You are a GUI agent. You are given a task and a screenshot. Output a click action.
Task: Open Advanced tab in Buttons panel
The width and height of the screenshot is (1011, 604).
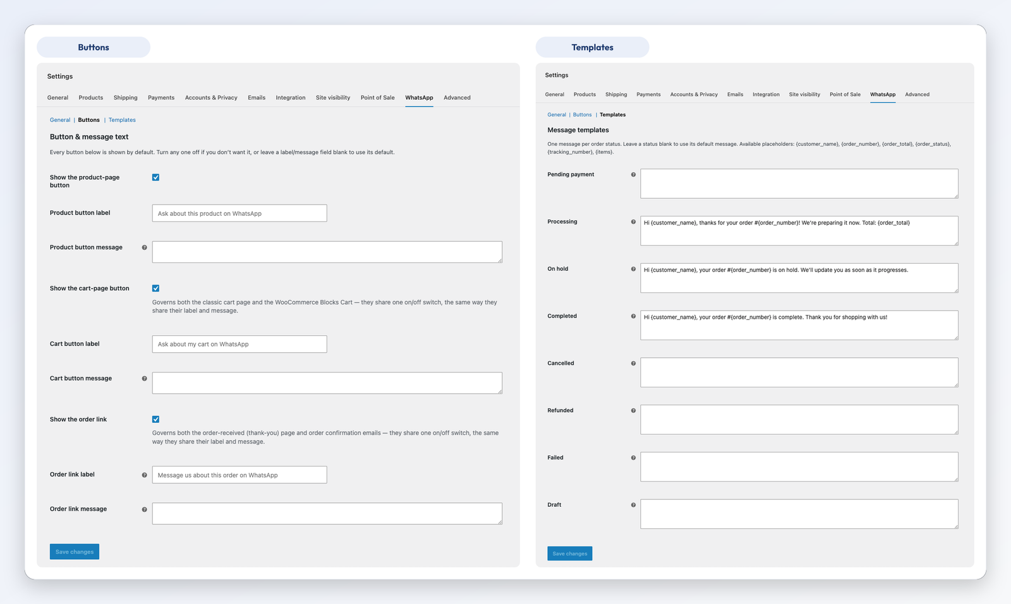457,98
